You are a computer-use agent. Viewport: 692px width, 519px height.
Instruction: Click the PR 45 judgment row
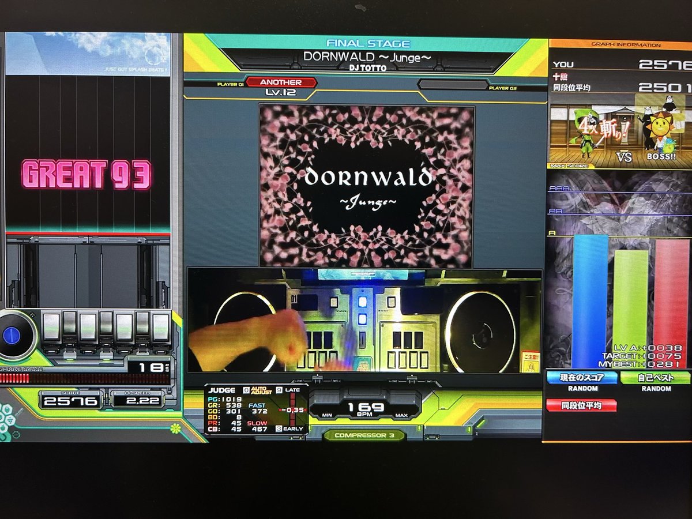tap(225, 423)
